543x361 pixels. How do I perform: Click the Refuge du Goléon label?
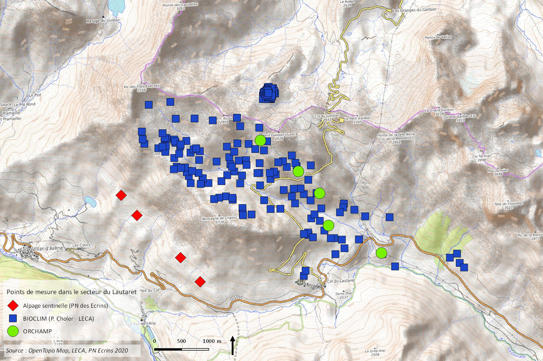103,21
